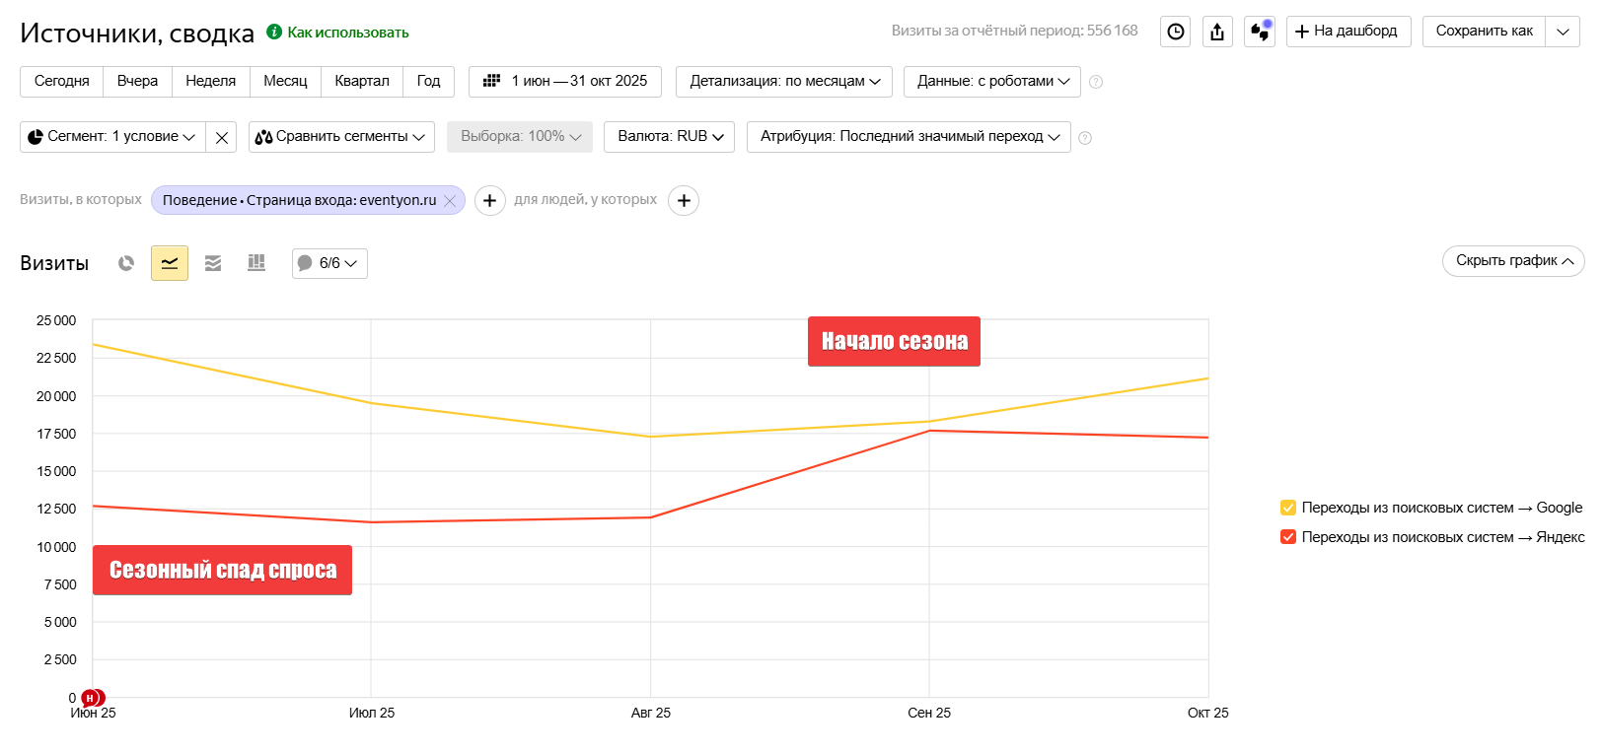The height and width of the screenshot is (753, 1602).
Task: Expand the Атрибуция attribution model dropdown
Action: pos(908,136)
